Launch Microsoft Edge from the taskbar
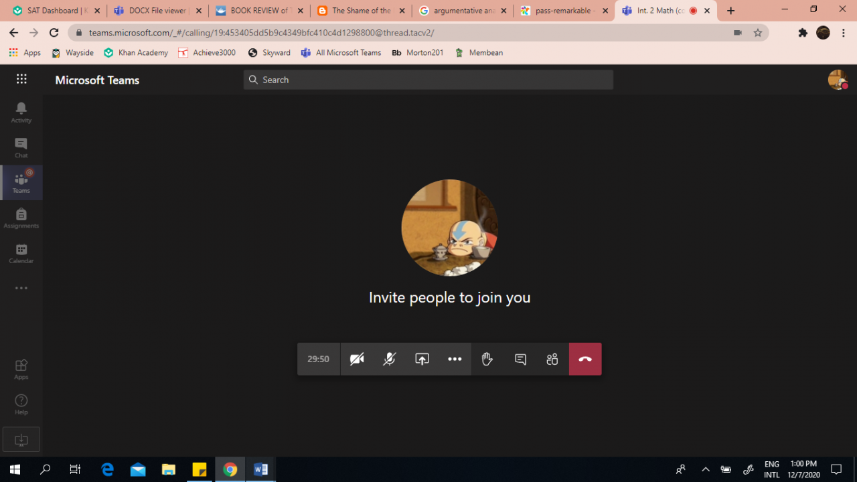This screenshot has width=857, height=482. [x=107, y=469]
